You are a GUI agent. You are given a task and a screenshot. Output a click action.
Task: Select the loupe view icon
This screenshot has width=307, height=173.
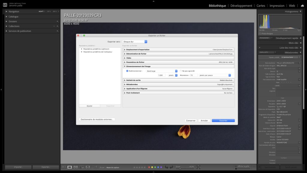[70, 167]
